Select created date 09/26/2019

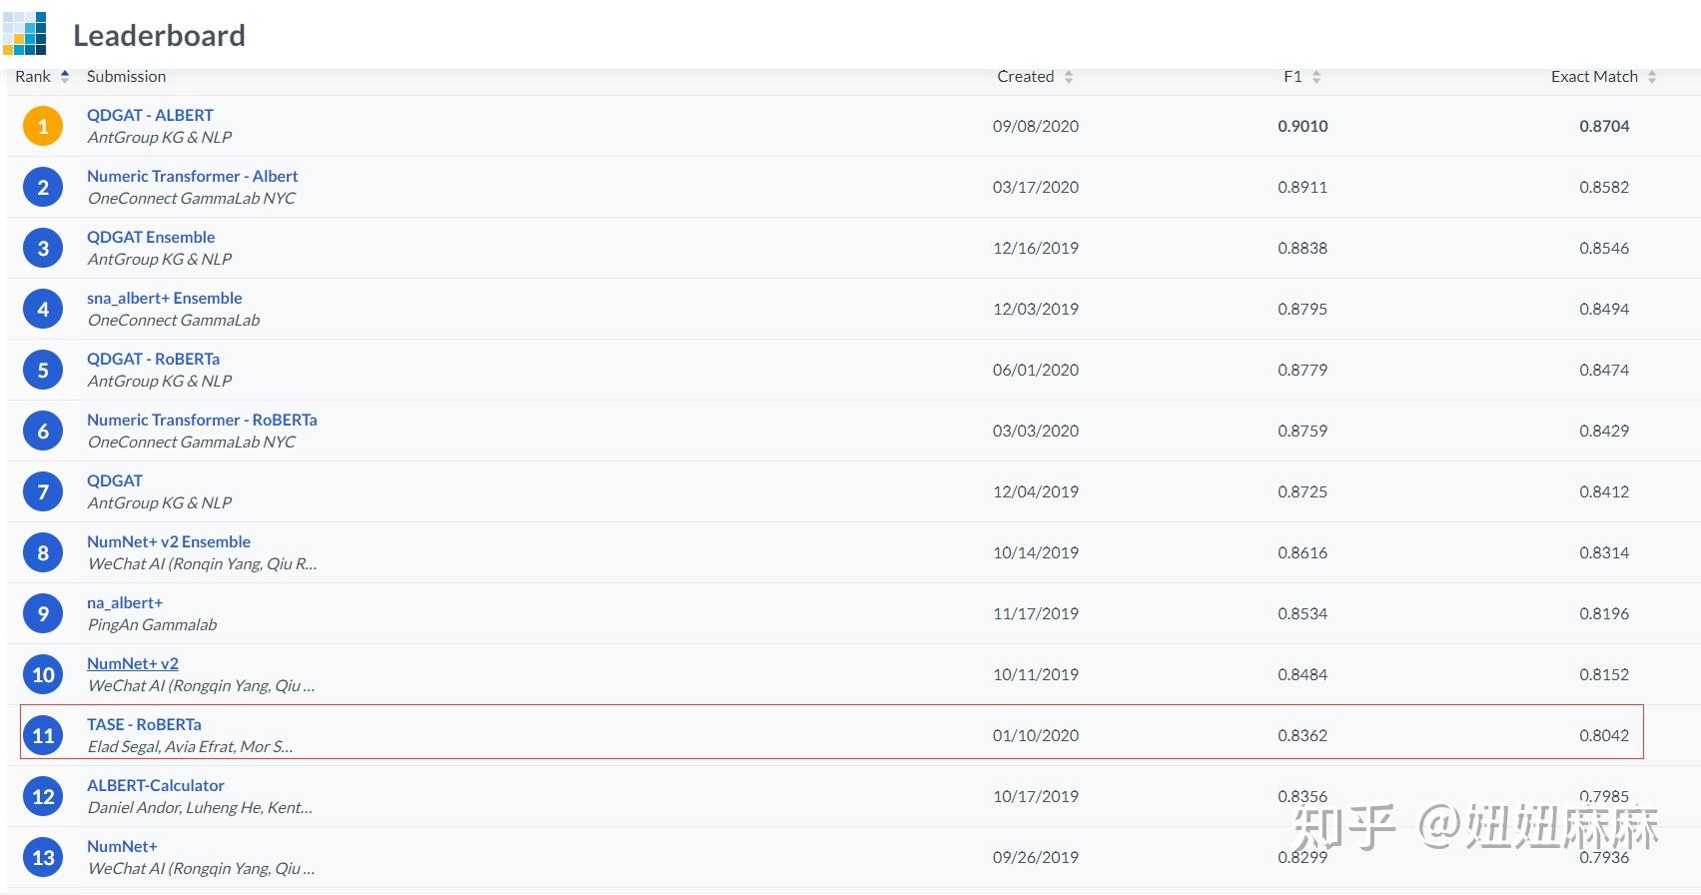click(x=1036, y=857)
